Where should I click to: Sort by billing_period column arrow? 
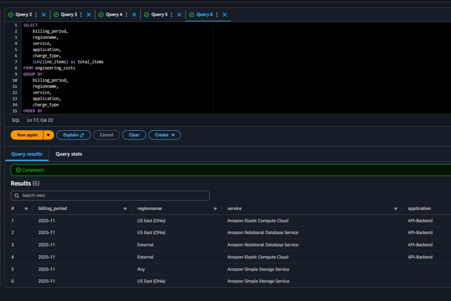click(125, 209)
